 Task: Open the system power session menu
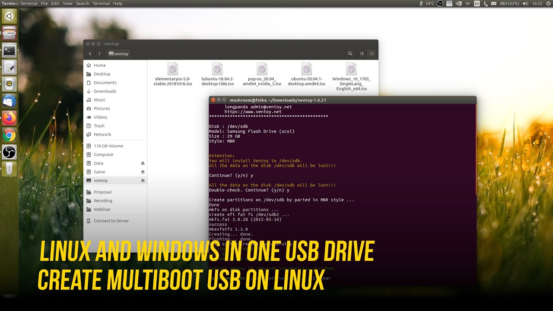(x=548, y=3)
